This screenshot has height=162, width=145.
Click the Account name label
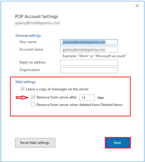click(31, 49)
